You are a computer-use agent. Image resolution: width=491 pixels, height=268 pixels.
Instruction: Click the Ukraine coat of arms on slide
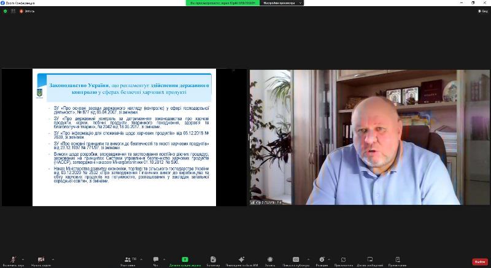point(40,93)
